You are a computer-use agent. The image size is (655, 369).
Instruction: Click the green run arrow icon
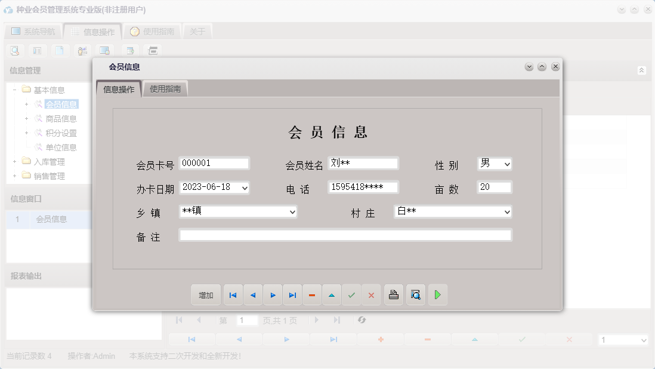click(x=437, y=294)
